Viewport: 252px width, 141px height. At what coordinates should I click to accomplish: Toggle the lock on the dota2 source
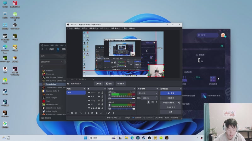click(102, 92)
